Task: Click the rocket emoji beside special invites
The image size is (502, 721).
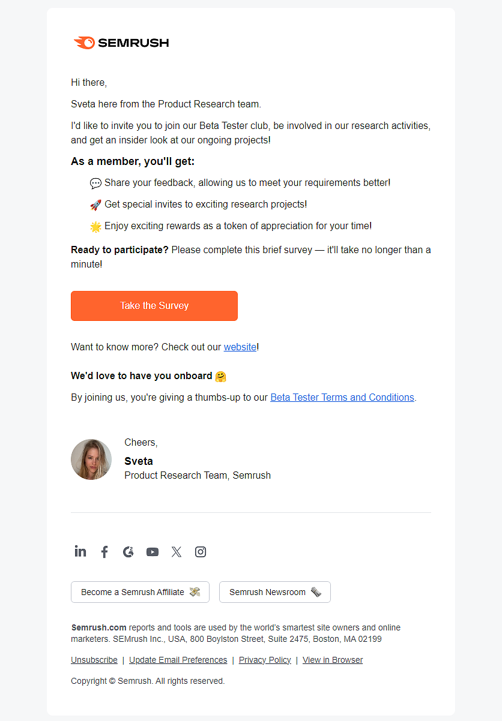Action: (x=95, y=204)
